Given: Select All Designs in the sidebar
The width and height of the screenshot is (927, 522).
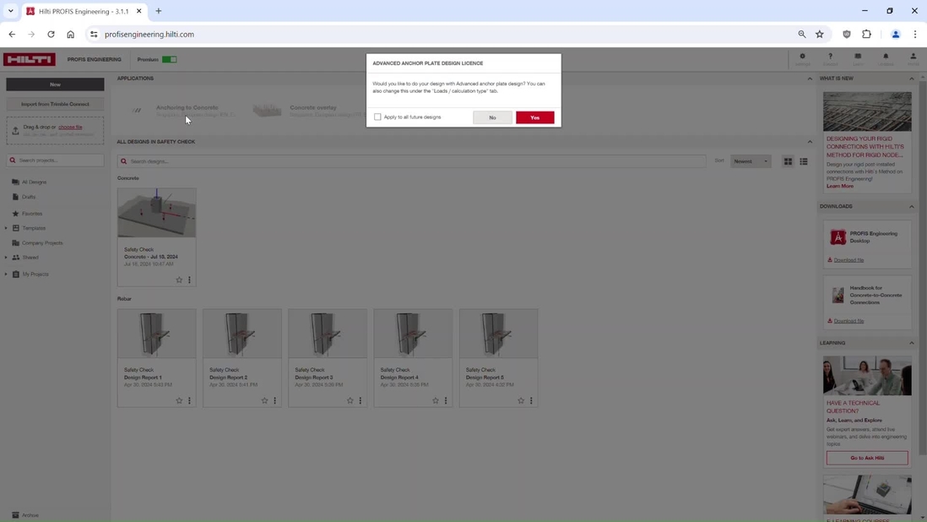Looking at the screenshot, I should coord(35,182).
